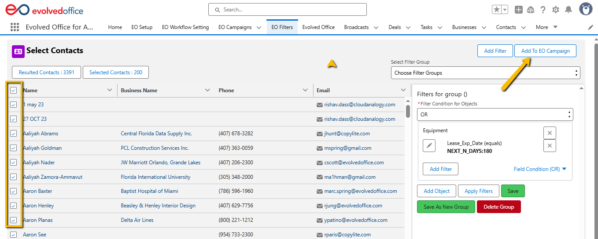This screenshot has height=239, width=598.
Task: Click the Favorites star icon
Action: click(496, 10)
